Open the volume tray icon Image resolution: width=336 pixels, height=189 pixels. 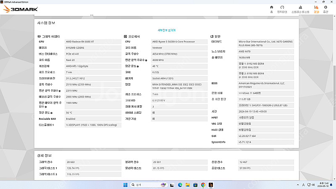point(313,185)
